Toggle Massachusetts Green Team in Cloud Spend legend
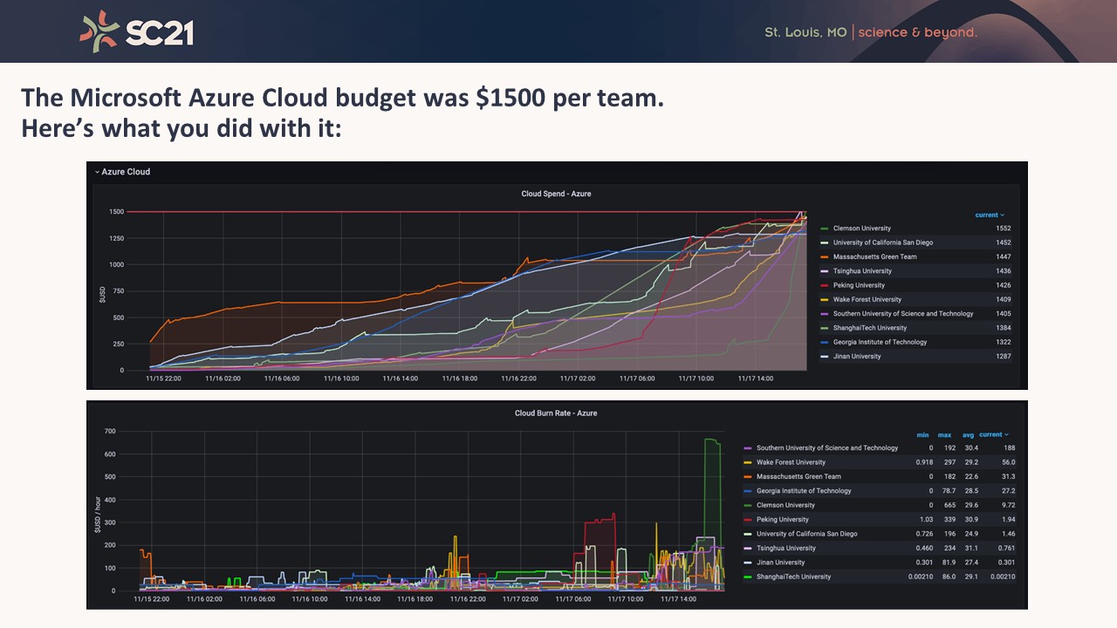This screenshot has width=1117, height=628. pyautogui.click(x=874, y=256)
